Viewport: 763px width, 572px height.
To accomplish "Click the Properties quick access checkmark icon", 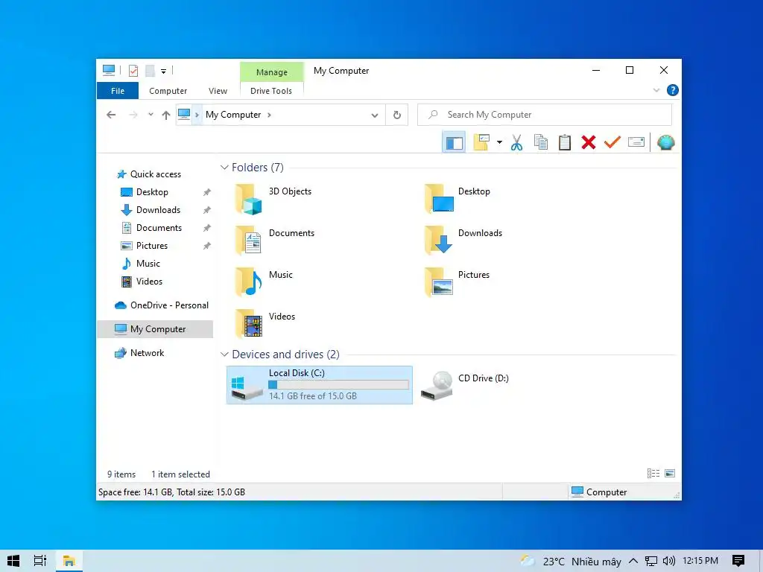I will 133,71.
